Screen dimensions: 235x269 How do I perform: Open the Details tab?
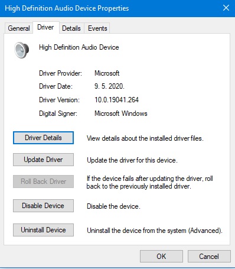click(71, 28)
